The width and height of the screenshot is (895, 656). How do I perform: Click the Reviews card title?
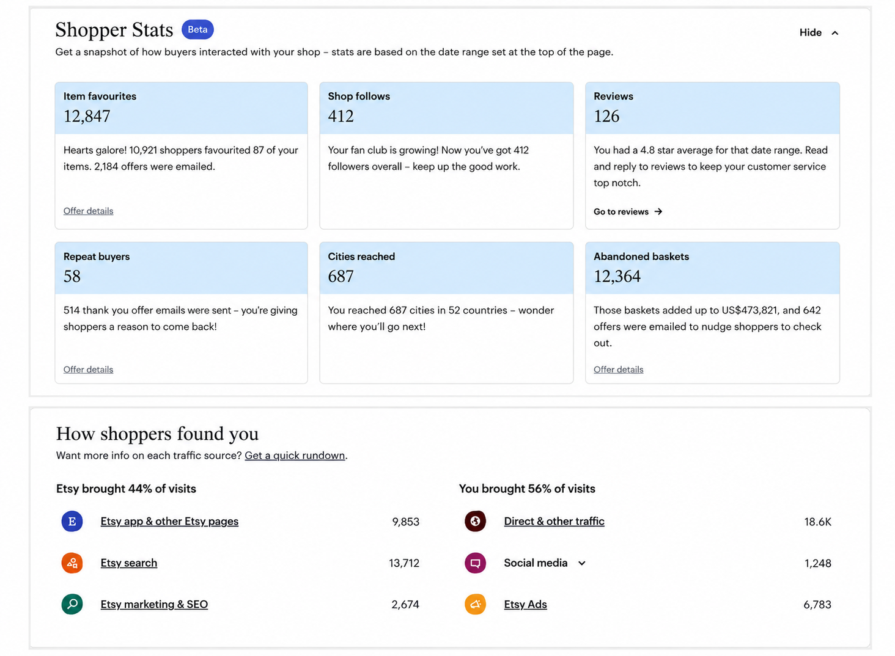[613, 96]
